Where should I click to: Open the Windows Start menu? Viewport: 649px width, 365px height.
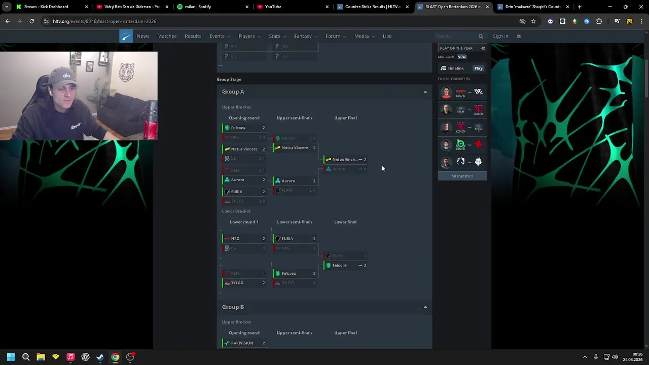tap(11, 357)
